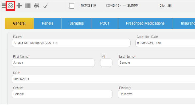This screenshot has width=195, height=105.
Task: Open the Ethnicity dropdown showing Unknown
Action: pyautogui.click(x=157, y=94)
